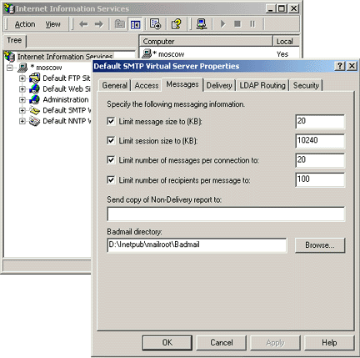Open the Action menu
Viewport: 360px width, 358px height.
pos(25,24)
